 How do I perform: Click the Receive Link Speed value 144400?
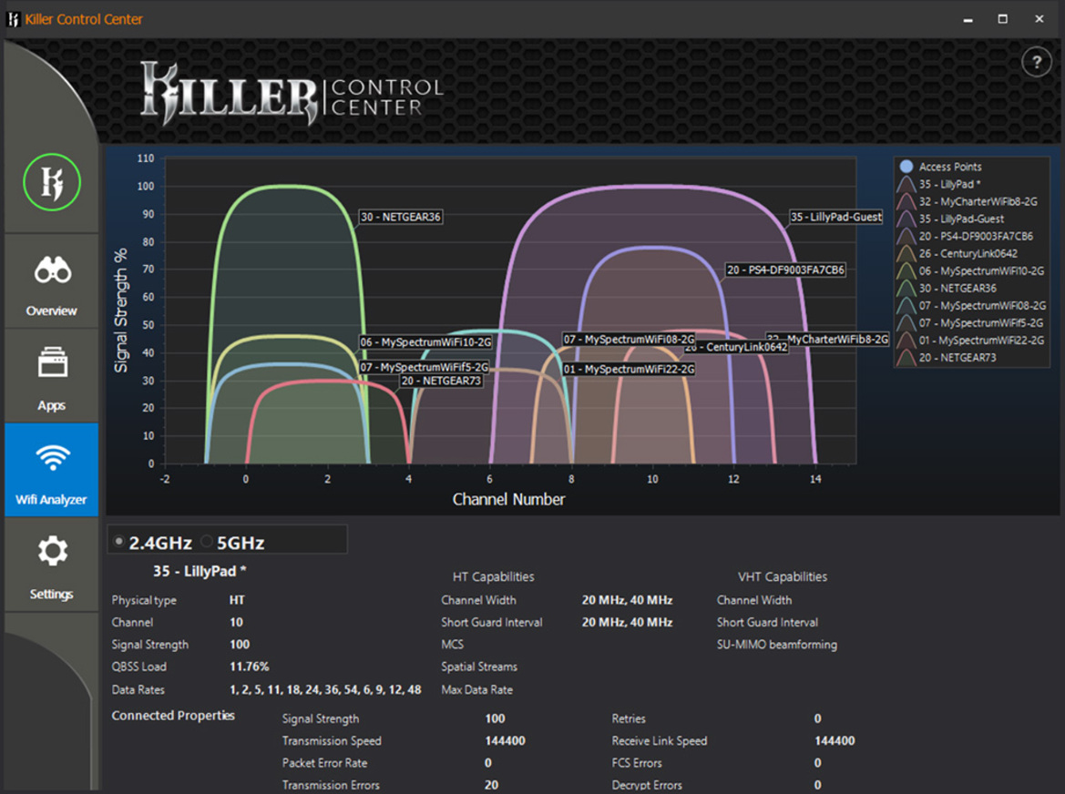(835, 741)
